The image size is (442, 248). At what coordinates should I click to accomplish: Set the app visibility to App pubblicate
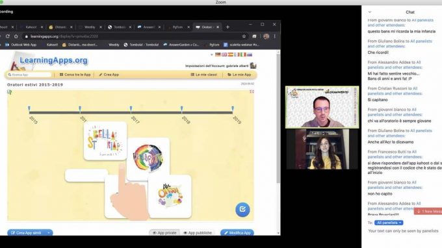tap(198, 233)
